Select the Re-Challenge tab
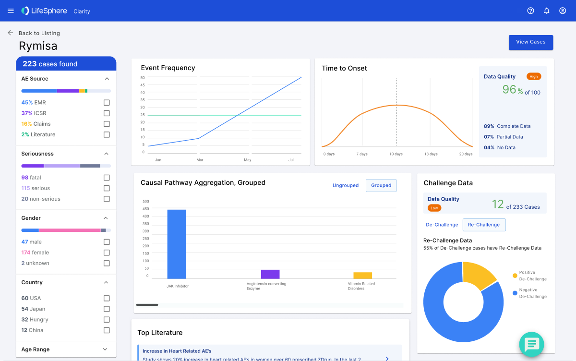Image resolution: width=576 pixels, height=361 pixels. [x=484, y=225]
